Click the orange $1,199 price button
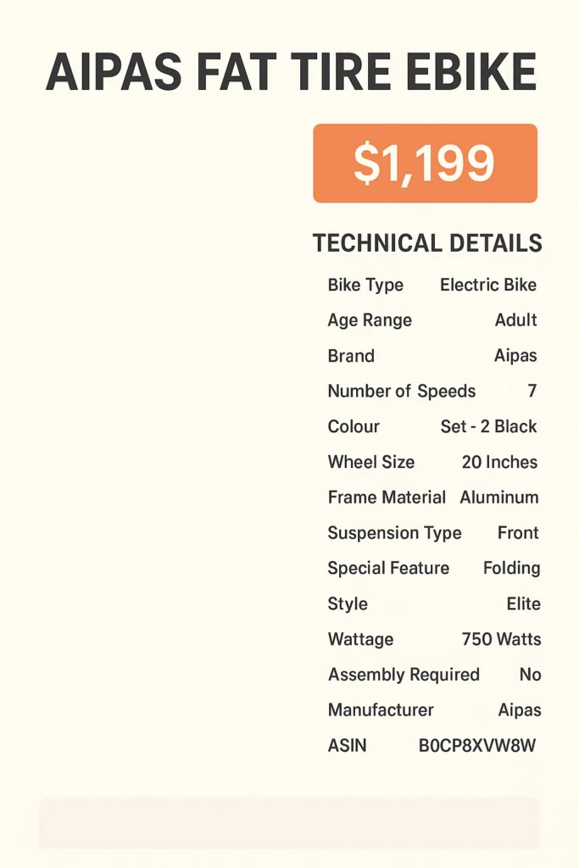The image size is (579, 868). [x=425, y=164]
